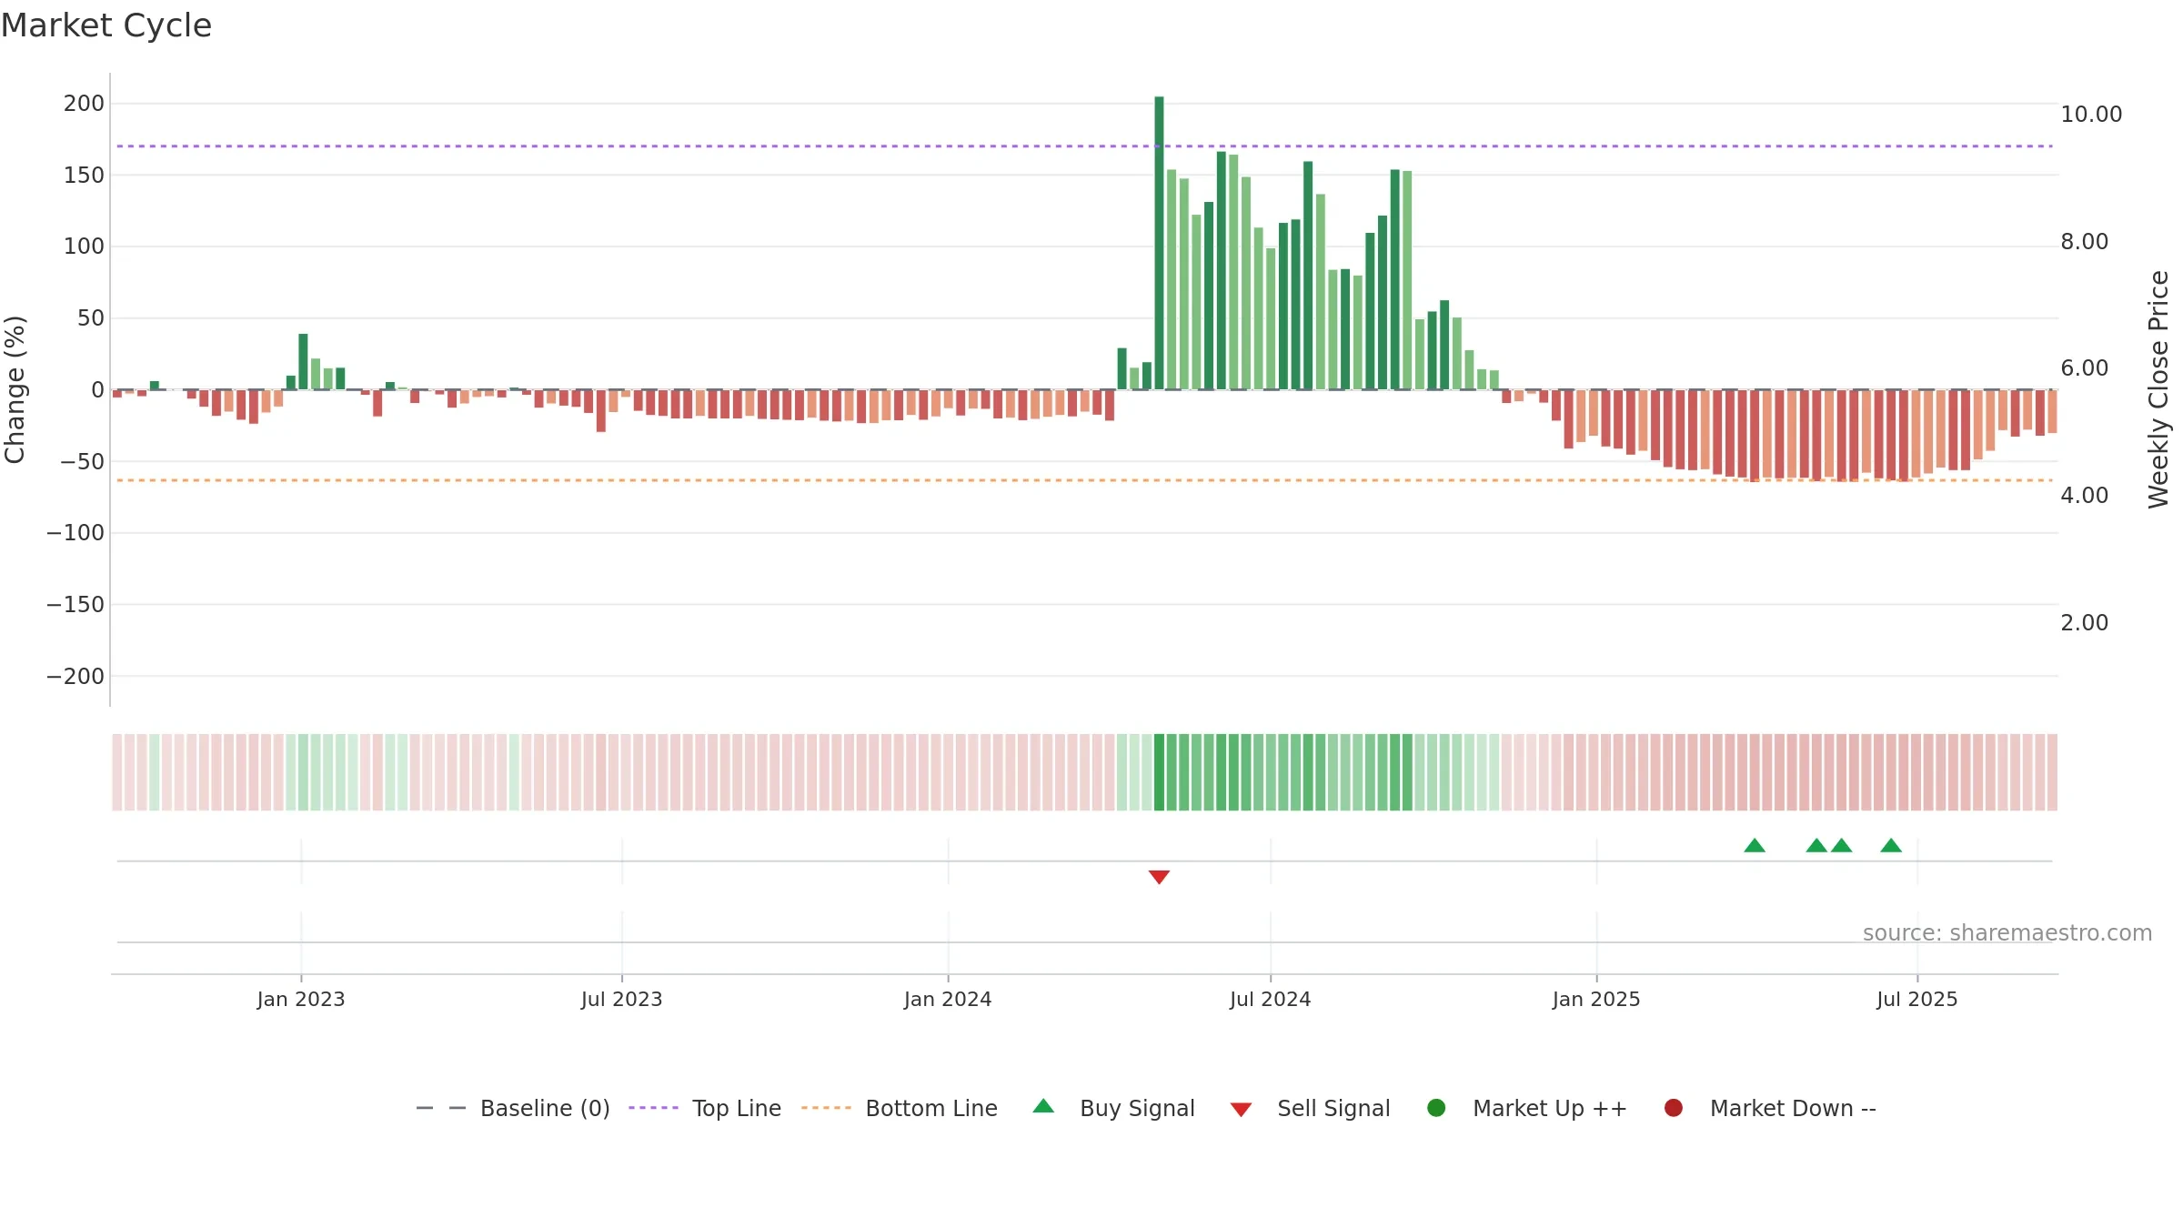The image size is (2183, 1228).
Task: Click the Bottom Line orange dotted legend marker
Action: [826, 1108]
